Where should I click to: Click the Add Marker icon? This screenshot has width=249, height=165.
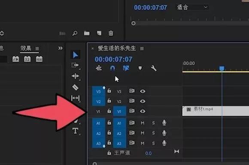pyautogui.click(x=140, y=68)
